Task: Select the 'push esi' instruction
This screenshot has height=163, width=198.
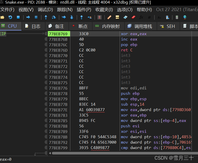Action: (x=130, y=126)
